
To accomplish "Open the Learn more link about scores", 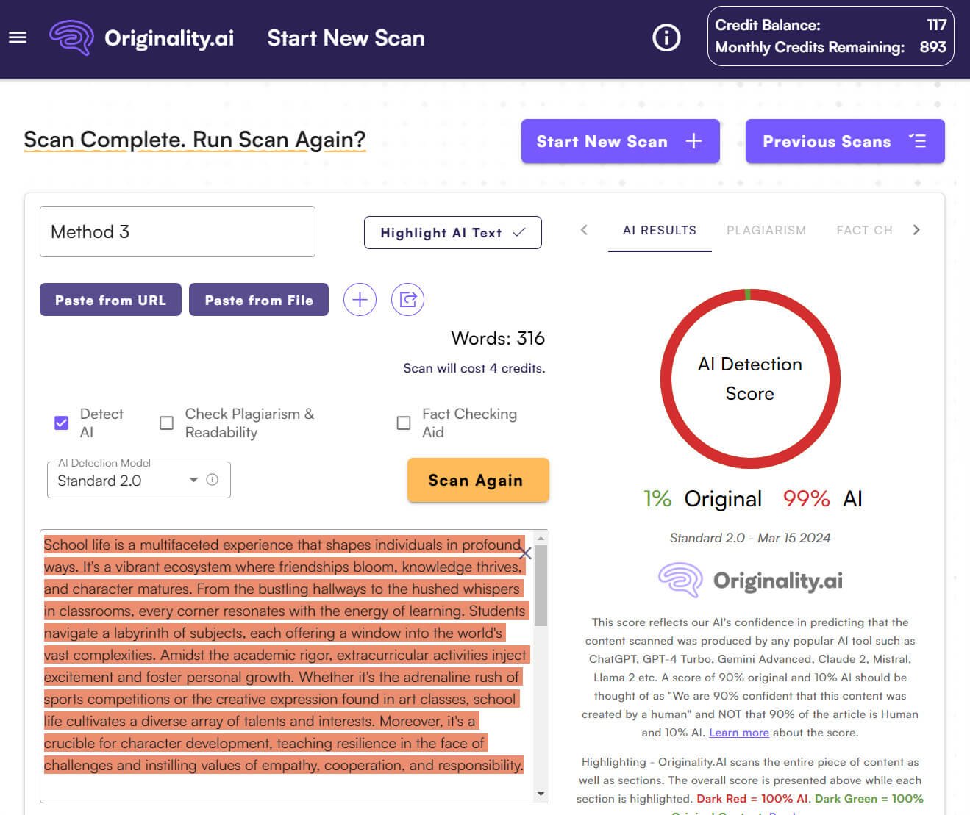I will coord(738,732).
